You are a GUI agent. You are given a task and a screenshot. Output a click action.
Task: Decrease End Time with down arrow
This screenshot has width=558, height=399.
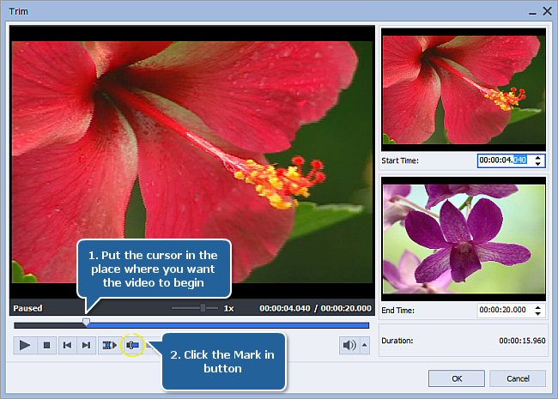[x=537, y=313]
